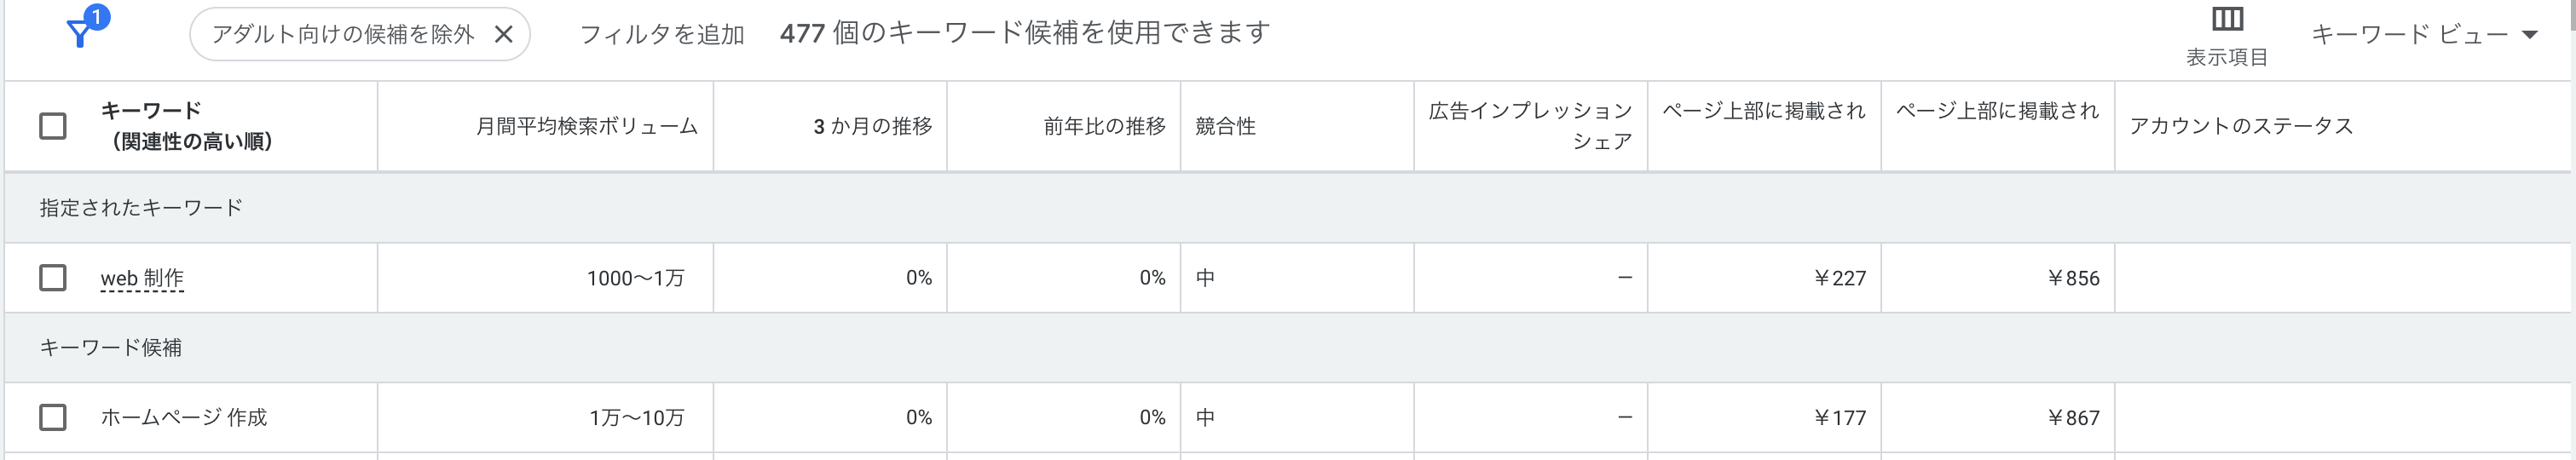Click the web 制作 keyword link
The width and height of the screenshot is (2576, 460).
[142, 278]
